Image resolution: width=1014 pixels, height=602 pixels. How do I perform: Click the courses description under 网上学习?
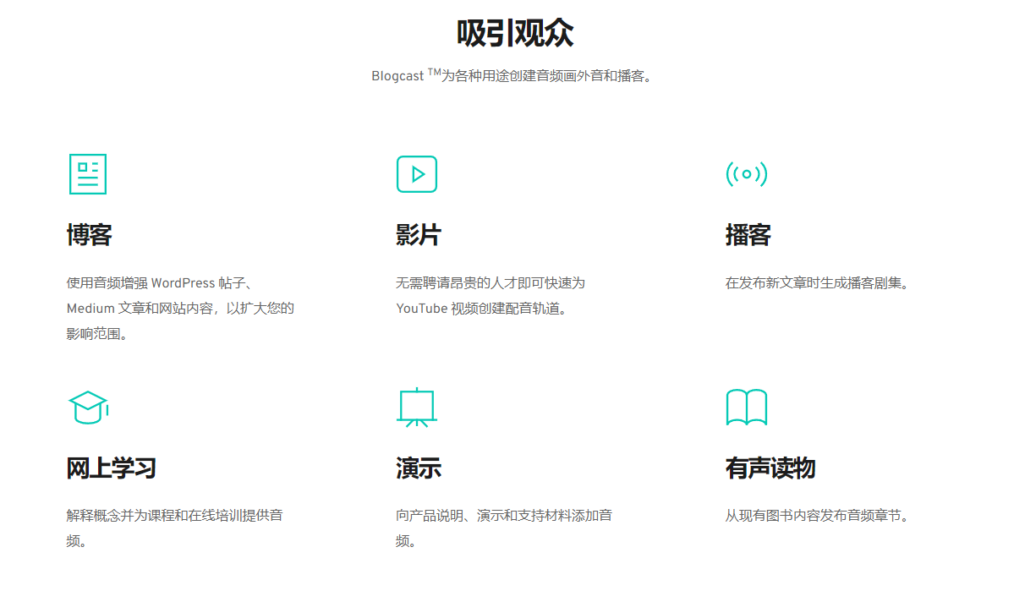tap(174, 528)
